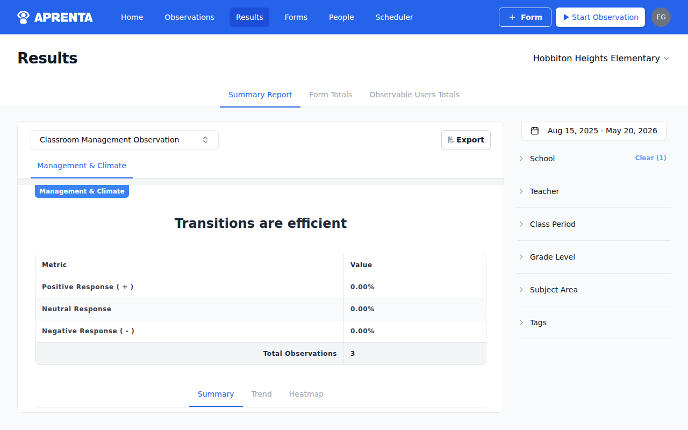Select the Trend tab below the metrics table
The height and width of the screenshot is (430, 688).
tap(262, 394)
